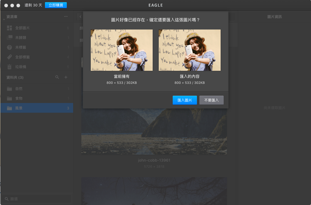Click the untagged question mark icon

click(9, 47)
